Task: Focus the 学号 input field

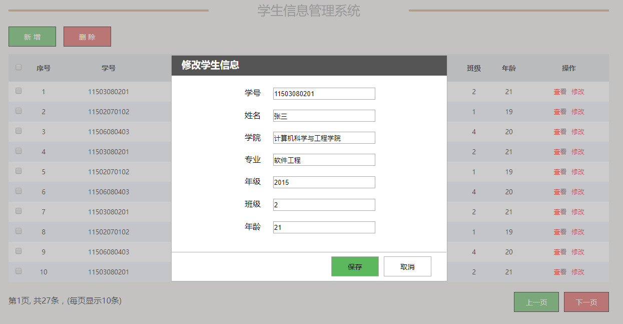Action: coord(324,94)
